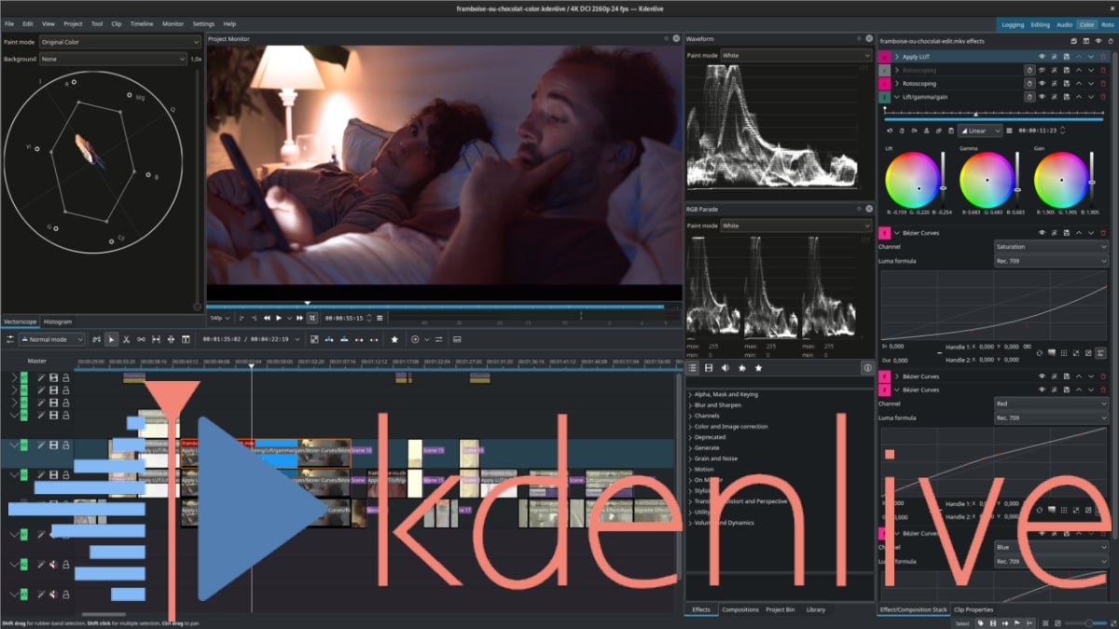
Task: Add keyframe in Lift/gamma/gain keyframe toolbar
Action: click(x=902, y=131)
